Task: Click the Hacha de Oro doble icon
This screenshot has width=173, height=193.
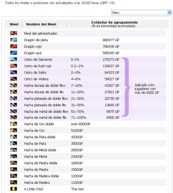Action: pos(14,124)
